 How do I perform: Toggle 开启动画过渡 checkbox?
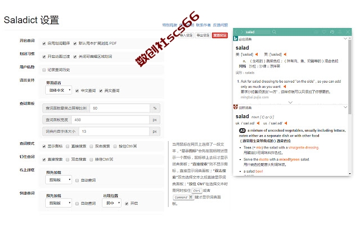coord(44,57)
